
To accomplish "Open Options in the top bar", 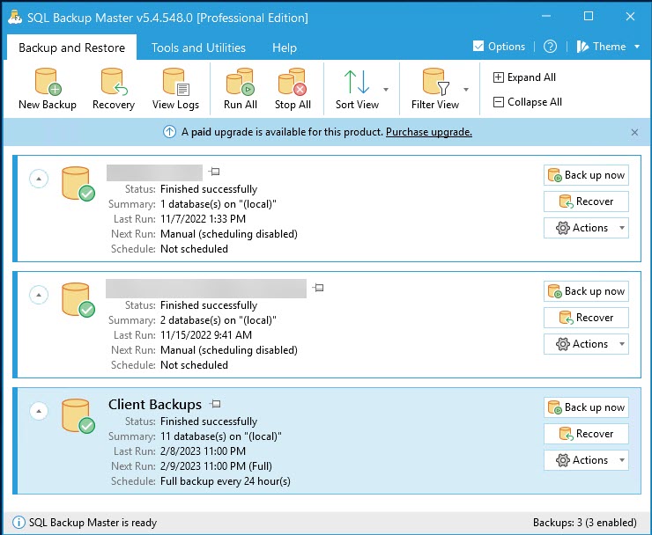I will pyautogui.click(x=499, y=46).
